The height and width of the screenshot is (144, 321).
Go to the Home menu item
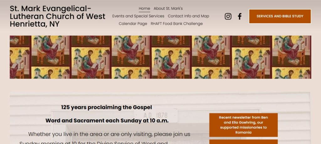(x=144, y=8)
